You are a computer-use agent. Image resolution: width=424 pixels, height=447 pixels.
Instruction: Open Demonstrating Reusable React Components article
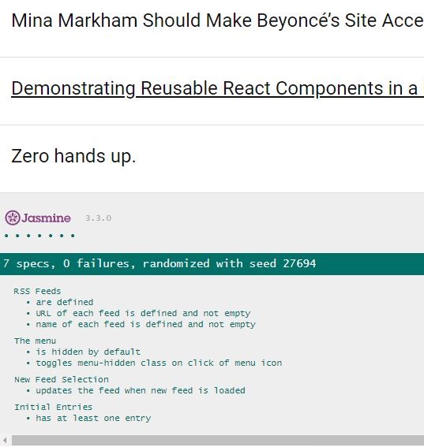point(217,88)
